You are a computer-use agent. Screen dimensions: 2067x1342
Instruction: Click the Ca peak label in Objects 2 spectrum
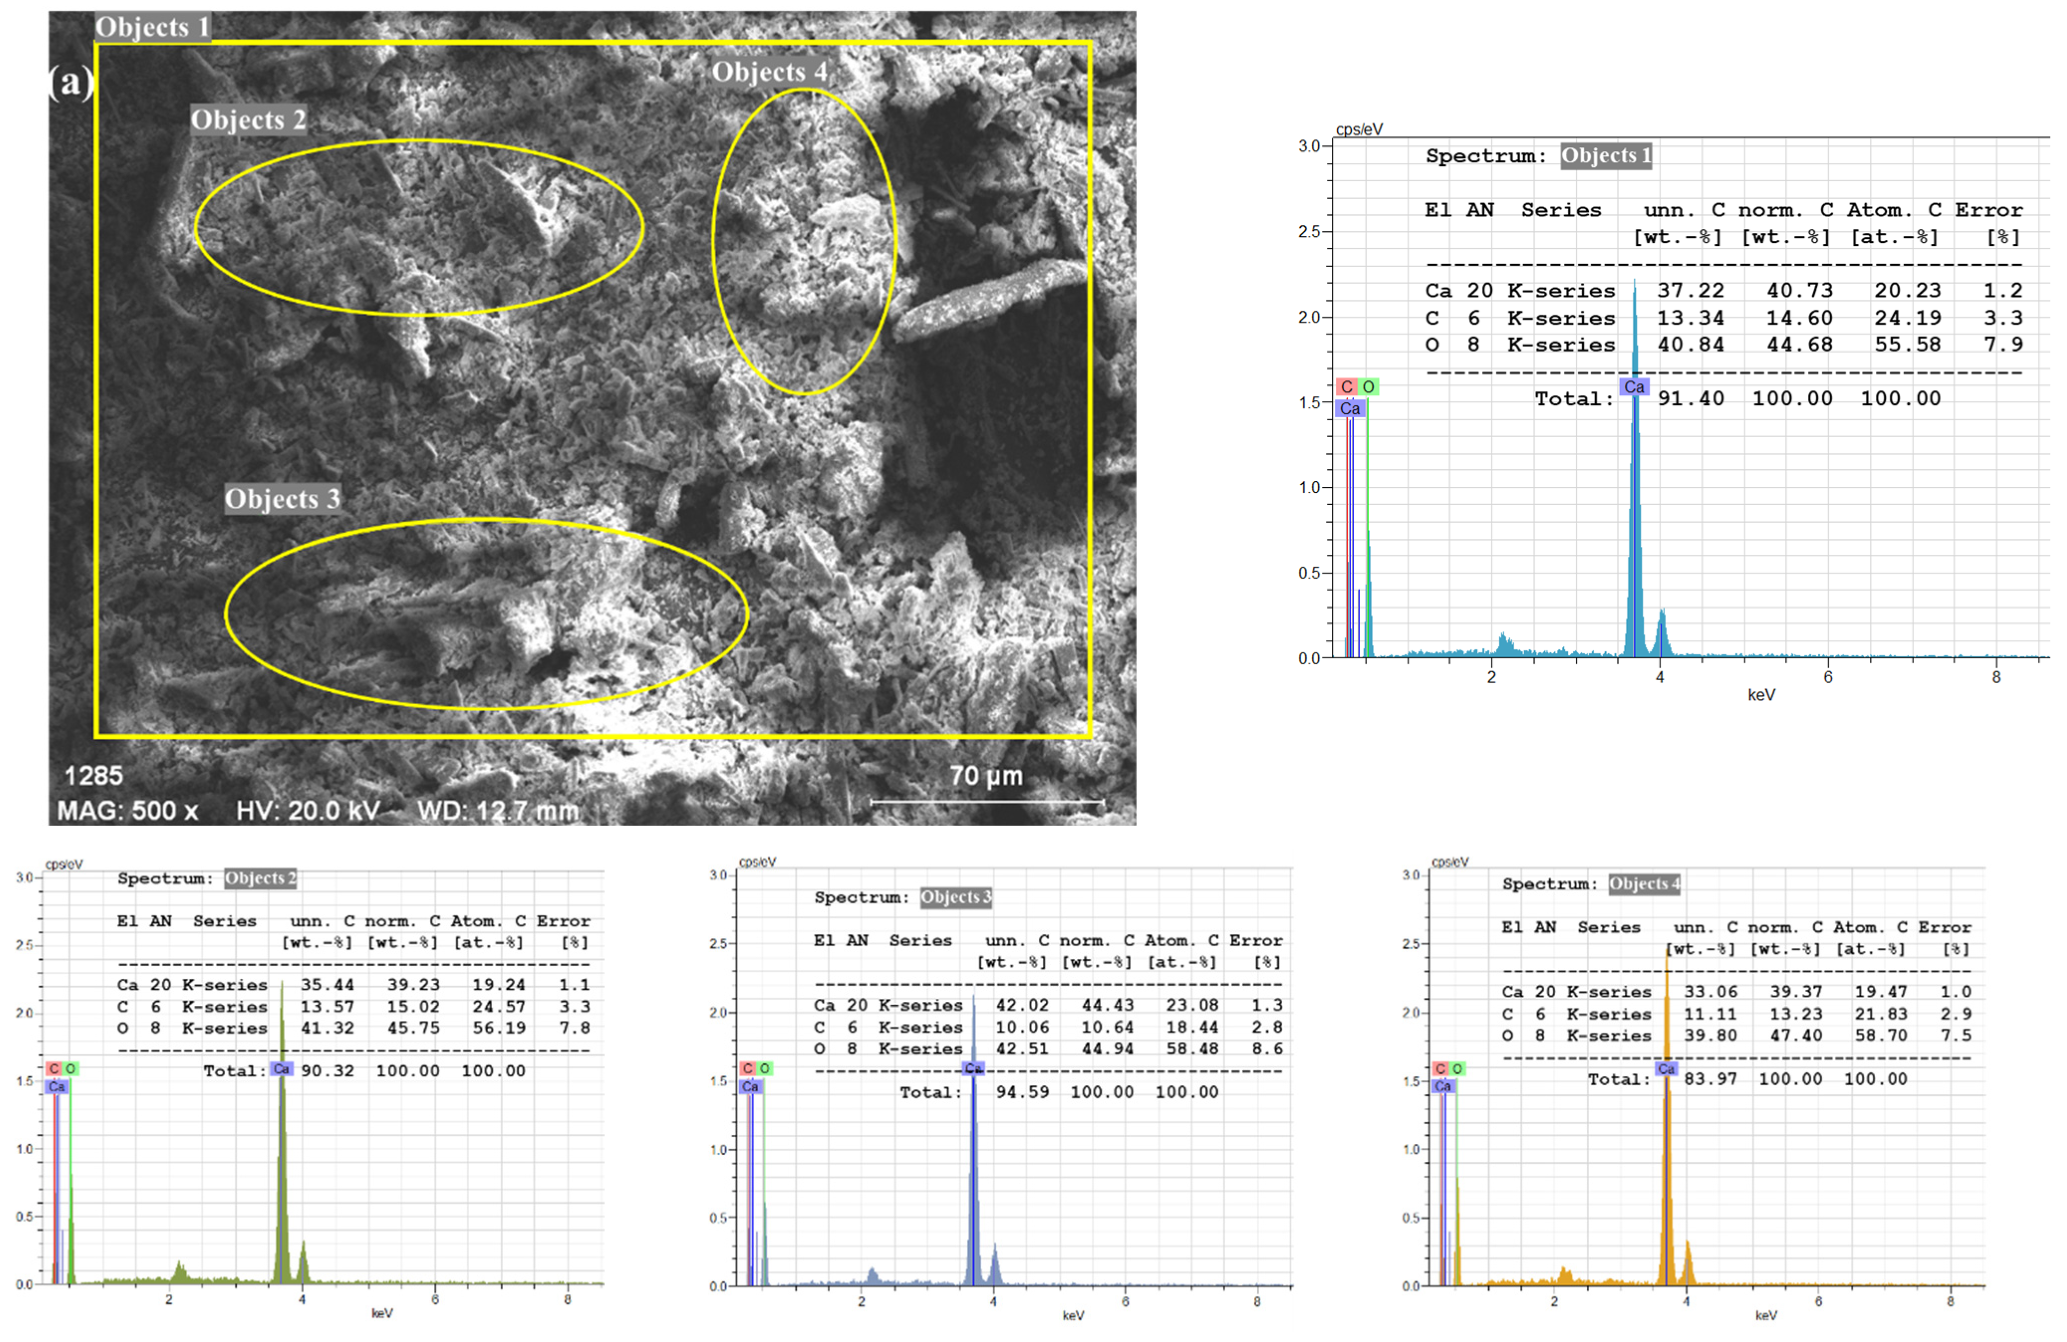tap(281, 1069)
